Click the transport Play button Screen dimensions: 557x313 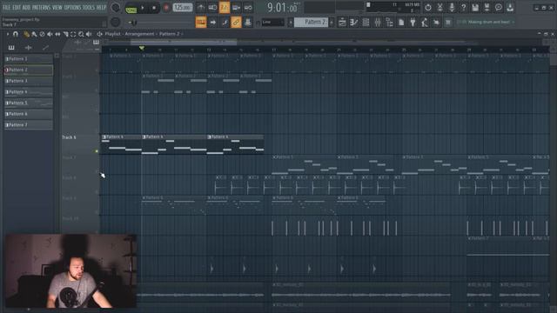click(143, 8)
